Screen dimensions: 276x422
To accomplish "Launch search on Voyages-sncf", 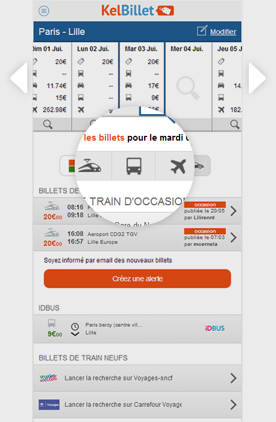I will [137, 378].
